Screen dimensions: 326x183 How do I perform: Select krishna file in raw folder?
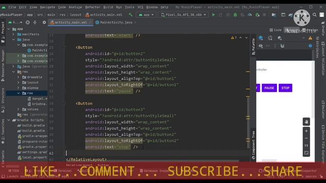tap(37, 104)
